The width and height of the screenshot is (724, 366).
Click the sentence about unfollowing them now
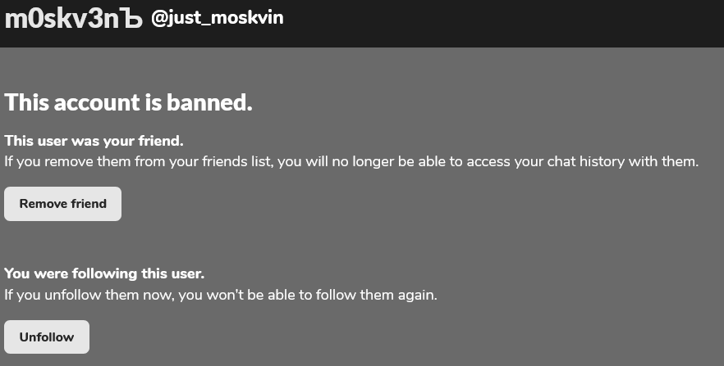221,294
